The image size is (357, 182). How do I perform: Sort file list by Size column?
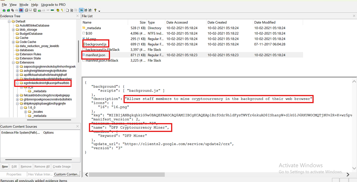pos(137,22)
